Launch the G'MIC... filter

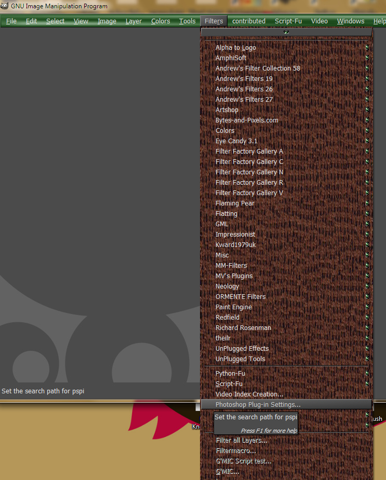[x=286, y=472]
